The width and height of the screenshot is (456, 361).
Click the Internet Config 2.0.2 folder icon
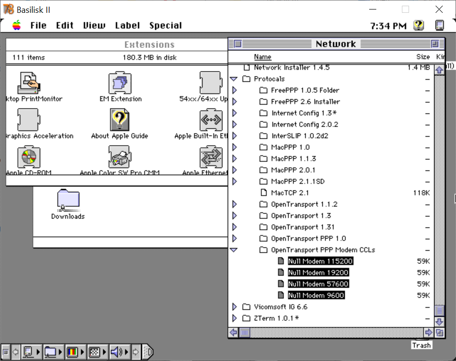click(263, 124)
